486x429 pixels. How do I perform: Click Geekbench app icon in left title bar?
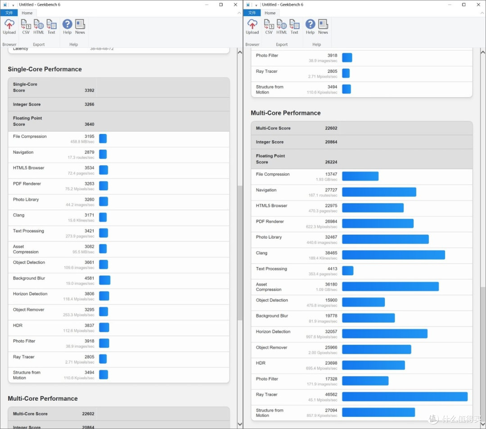(x=5, y=4)
